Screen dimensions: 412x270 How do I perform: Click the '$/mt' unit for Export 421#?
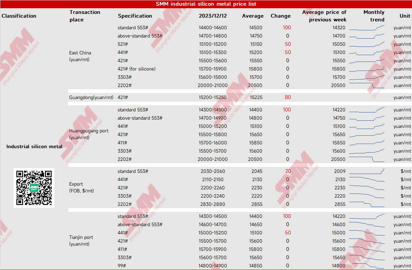coord(406,188)
